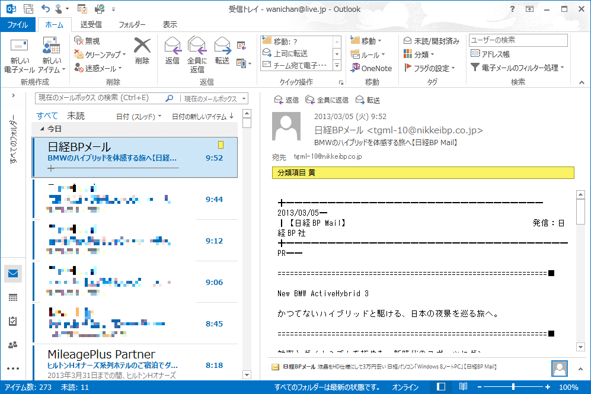Click the yellow 分類項目 黄 category bar
The image size is (591, 394).
click(x=423, y=172)
